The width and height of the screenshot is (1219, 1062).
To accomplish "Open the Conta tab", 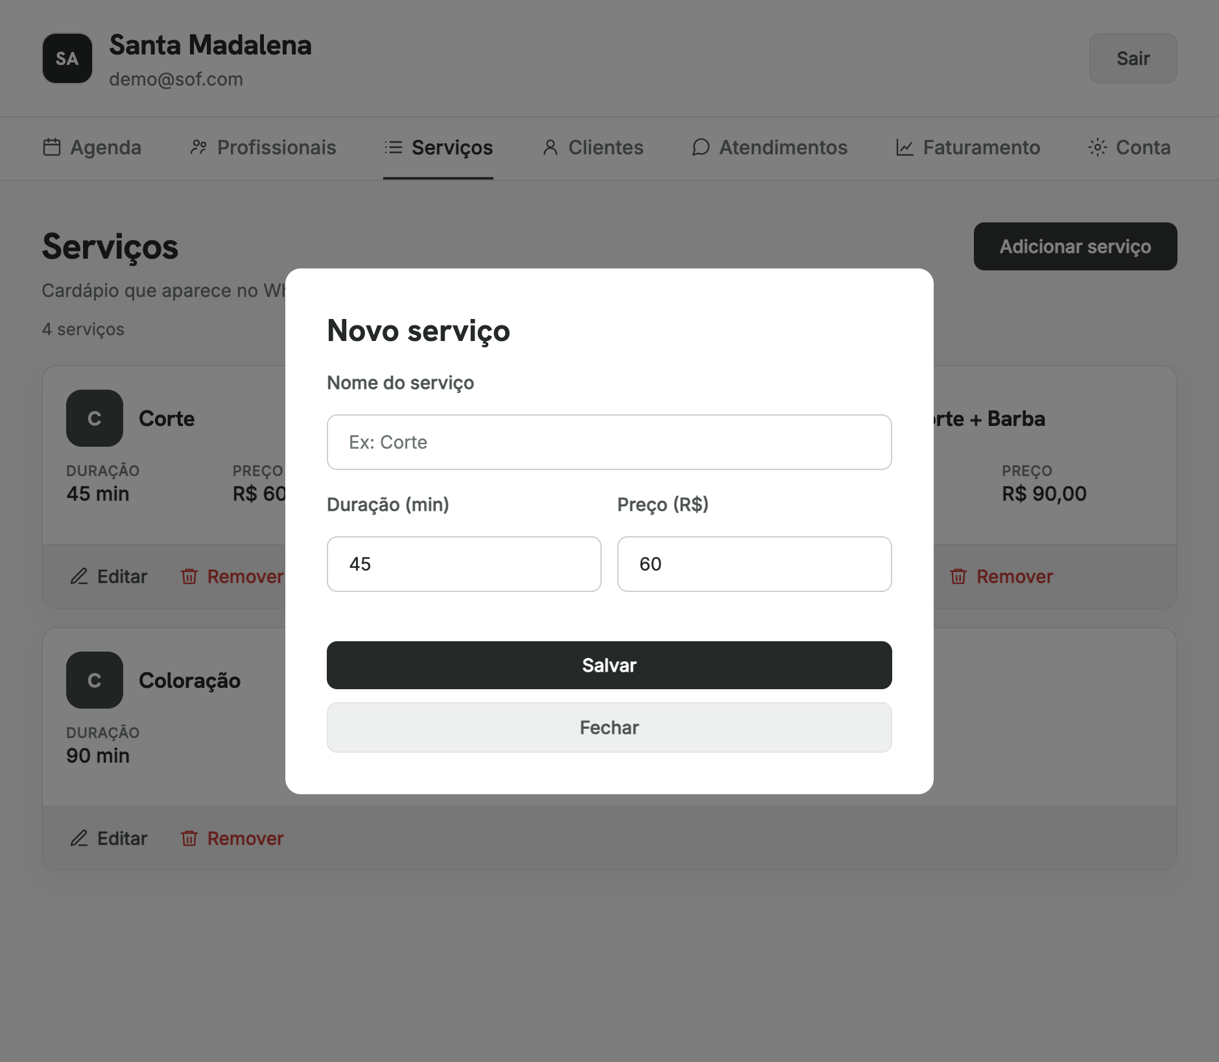I will coord(1130,148).
